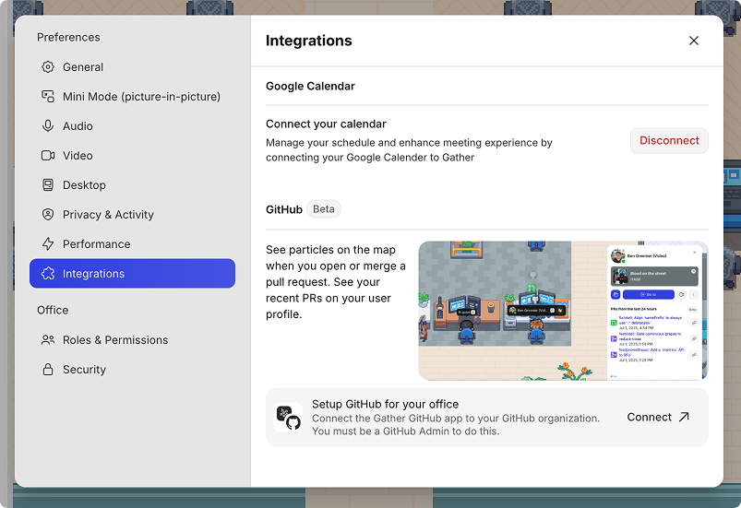Go to the Desktop settings
The width and height of the screenshot is (741, 508).
[132, 185]
